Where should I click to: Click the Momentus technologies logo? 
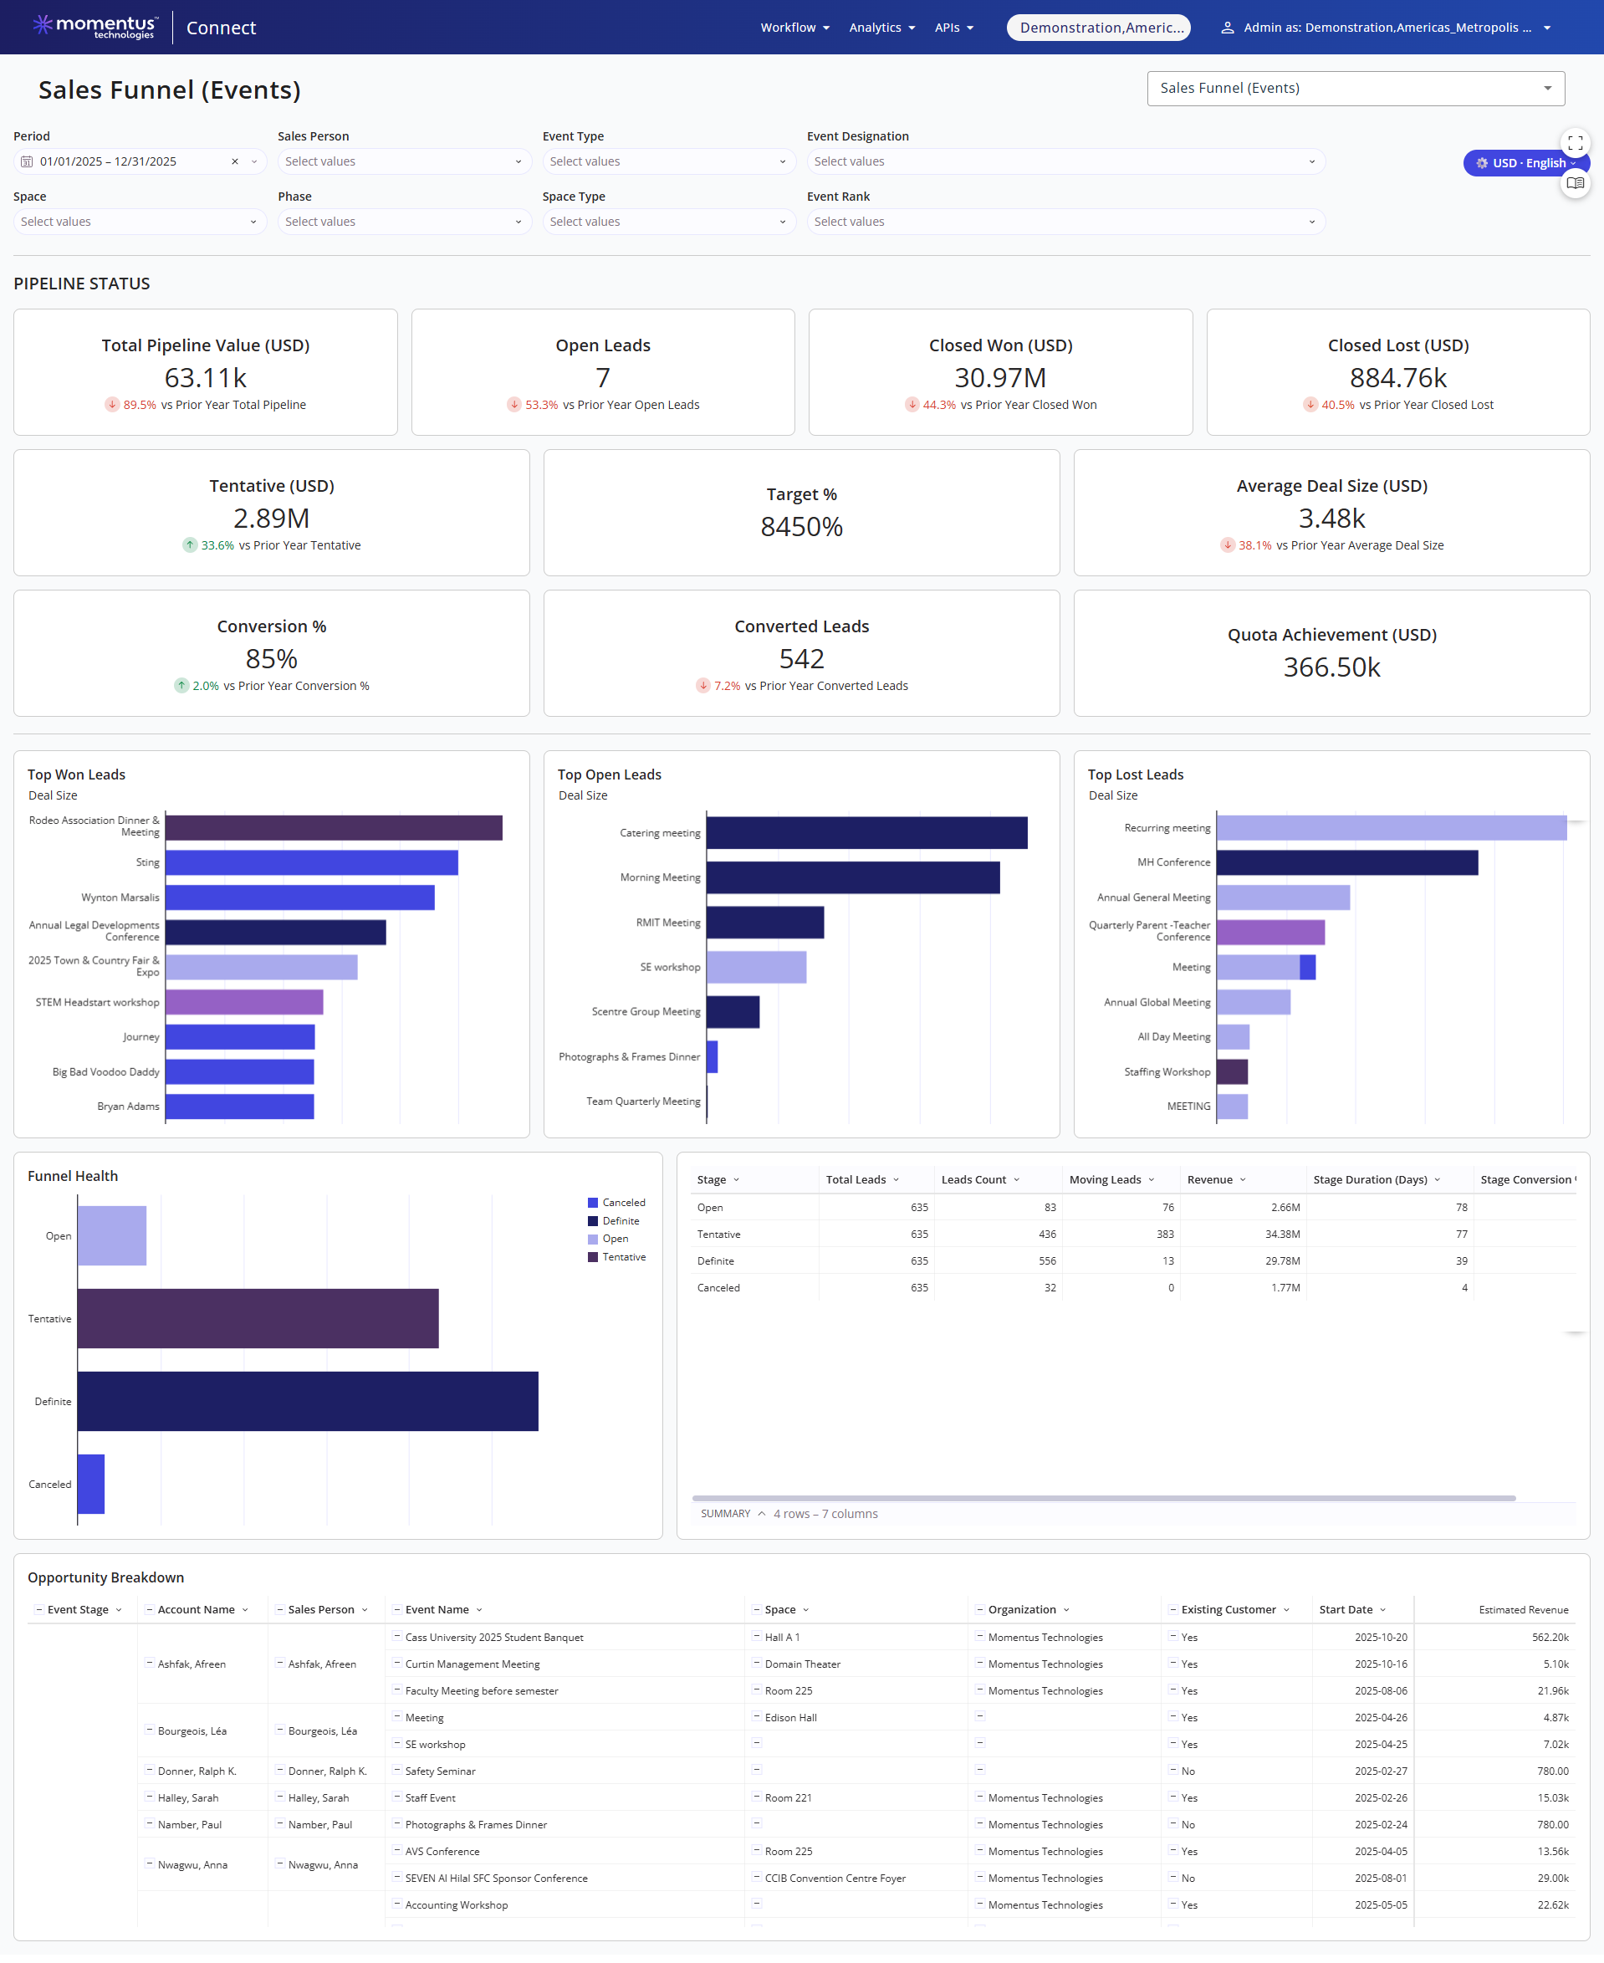coord(95,27)
